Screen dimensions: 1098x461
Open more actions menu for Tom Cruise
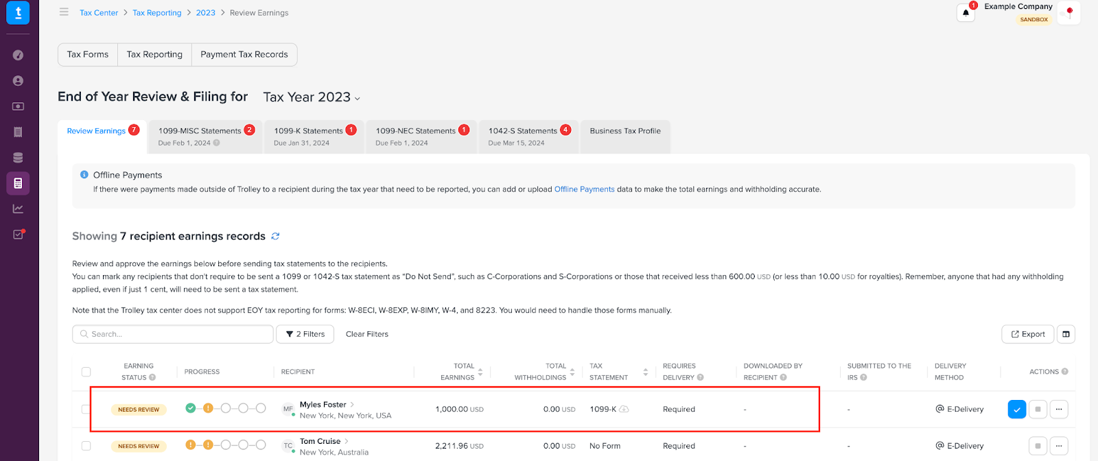point(1059,446)
